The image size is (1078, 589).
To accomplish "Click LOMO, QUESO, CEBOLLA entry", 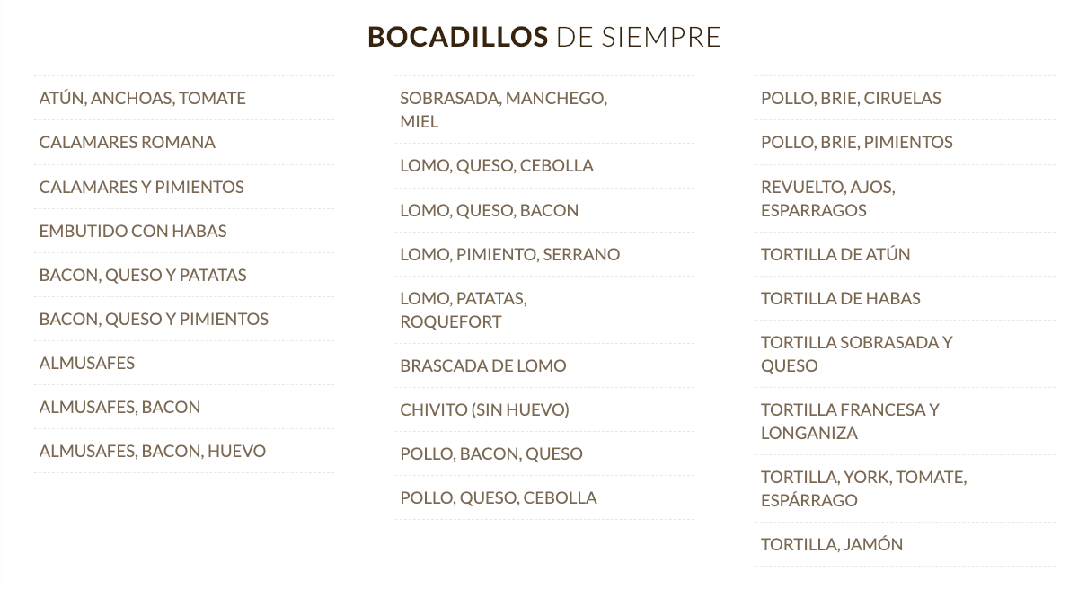I will pyautogui.click(x=496, y=165).
